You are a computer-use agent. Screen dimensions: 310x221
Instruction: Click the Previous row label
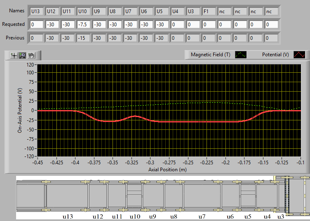[x=15, y=38]
